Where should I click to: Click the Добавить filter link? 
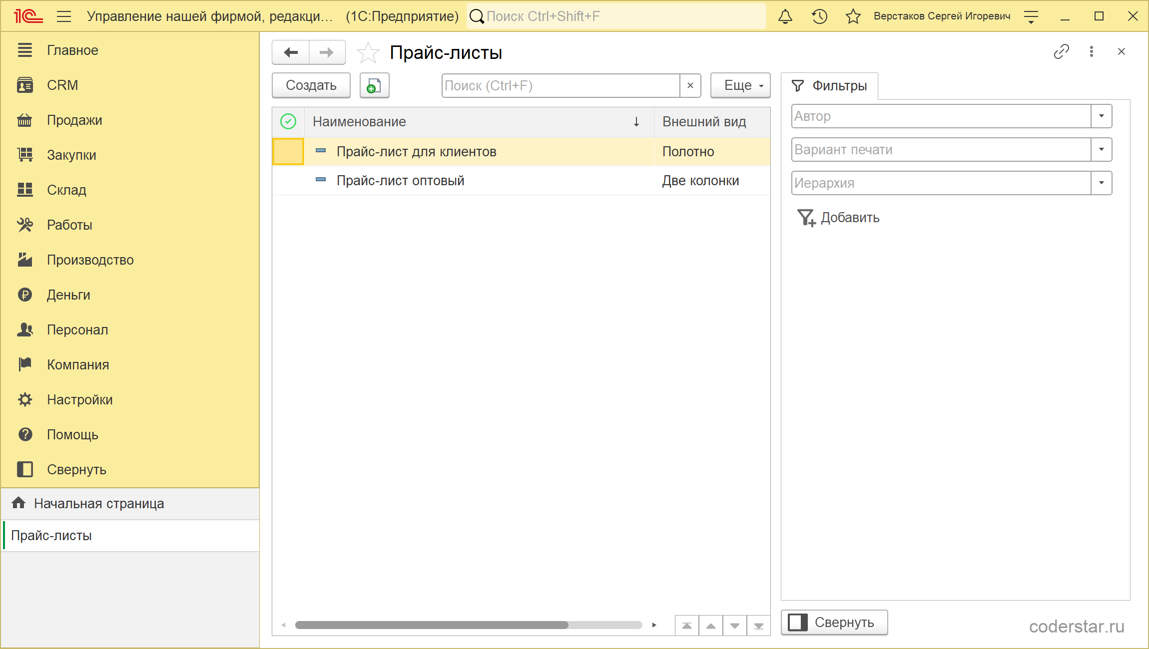pyautogui.click(x=850, y=218)
